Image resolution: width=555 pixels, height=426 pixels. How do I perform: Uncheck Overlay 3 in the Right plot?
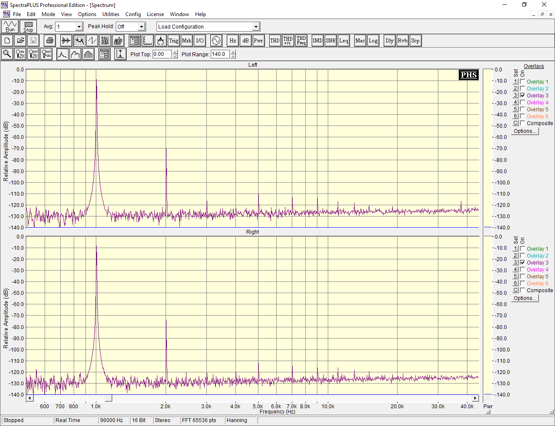click(522, 262)
